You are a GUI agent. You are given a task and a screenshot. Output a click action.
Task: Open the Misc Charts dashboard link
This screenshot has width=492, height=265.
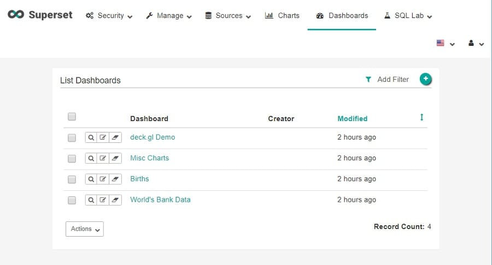click(x=149, y=158)
